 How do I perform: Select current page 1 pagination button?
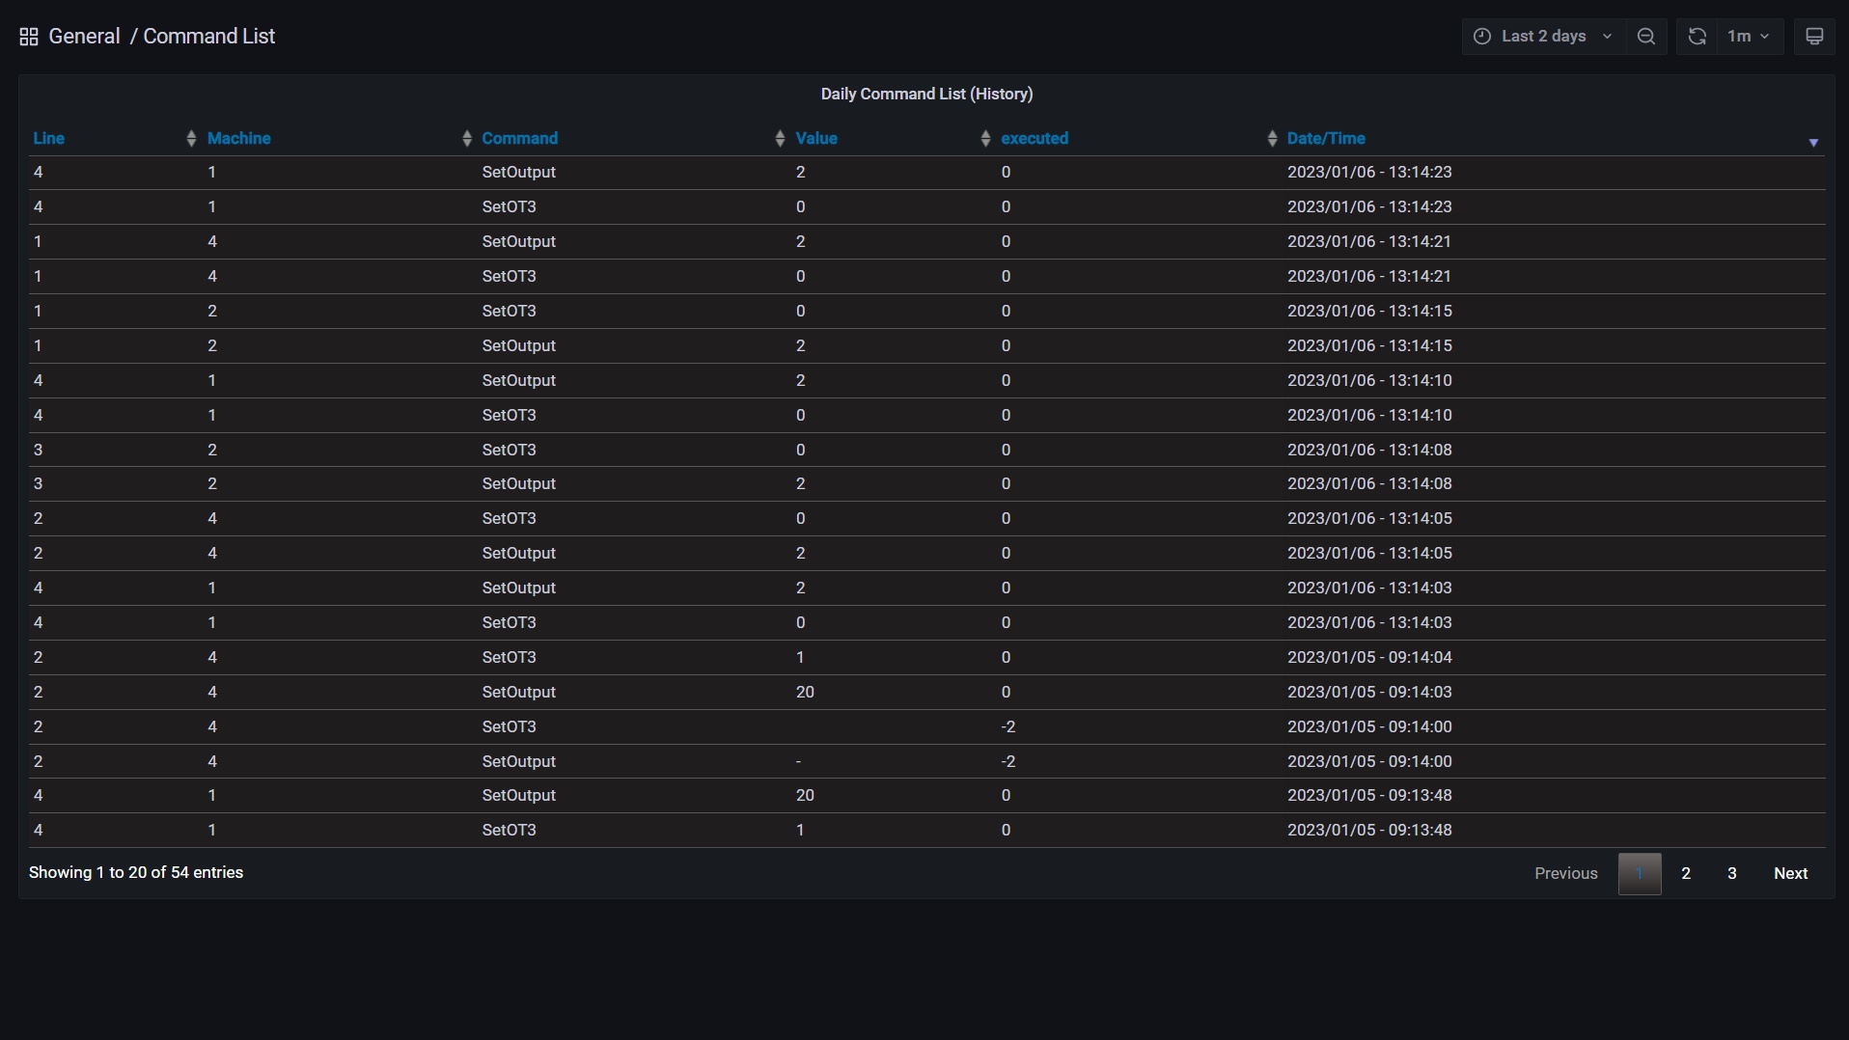(1639, 873)
